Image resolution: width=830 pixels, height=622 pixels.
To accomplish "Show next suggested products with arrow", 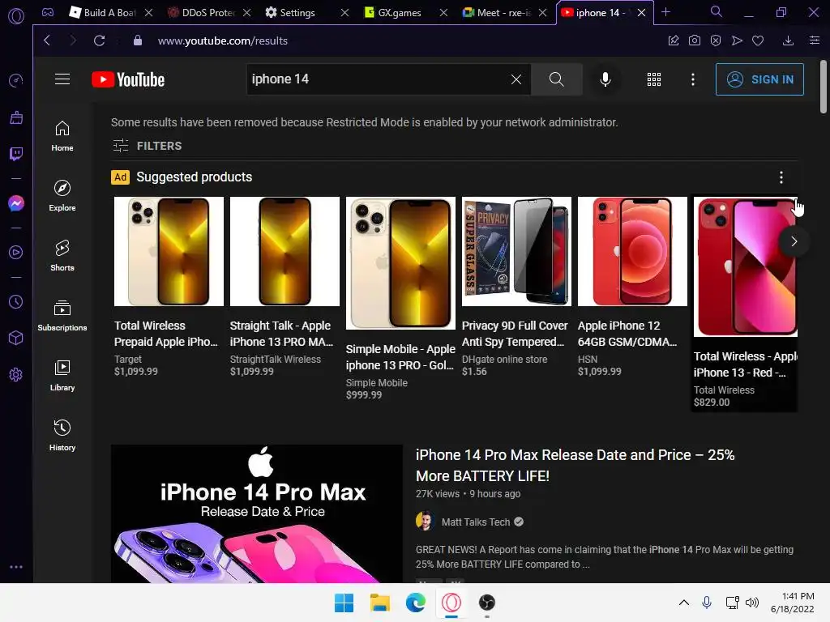I will 794,241.
